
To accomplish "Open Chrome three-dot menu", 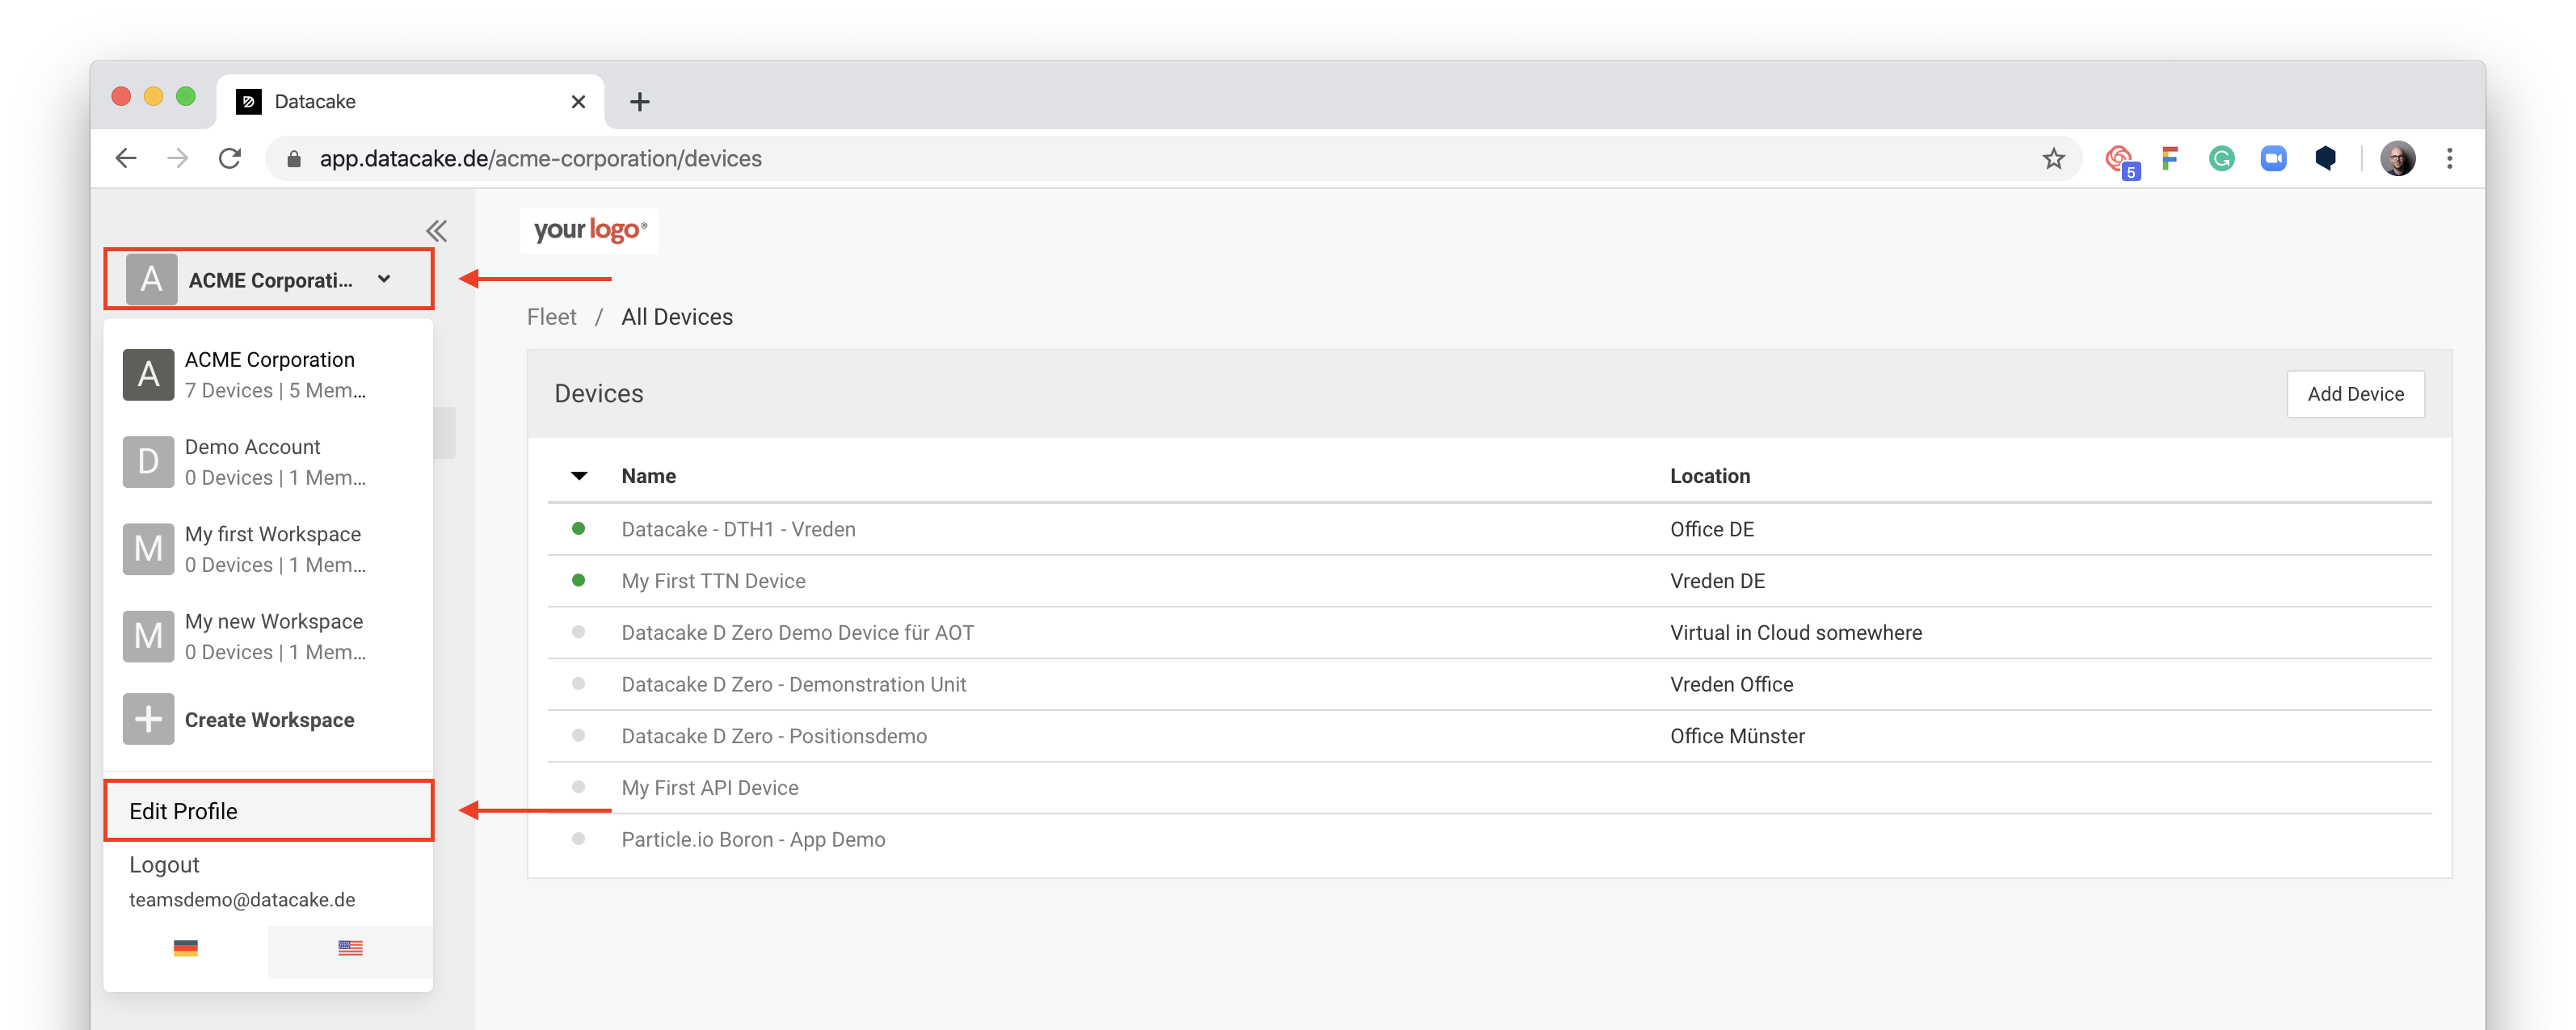I will [2449, 159].
